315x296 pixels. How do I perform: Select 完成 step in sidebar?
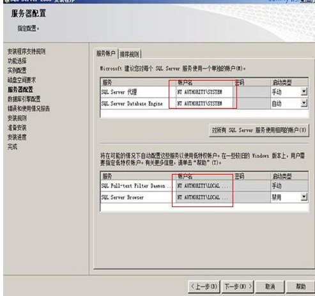pyautogui.click(x=12, y=146)
